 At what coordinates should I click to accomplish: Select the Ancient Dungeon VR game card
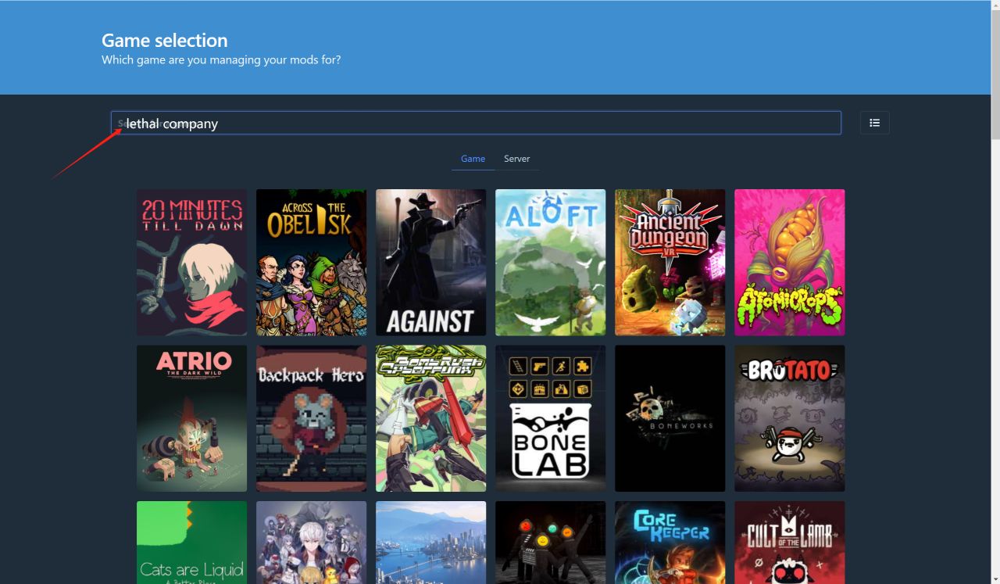(670, 263)
